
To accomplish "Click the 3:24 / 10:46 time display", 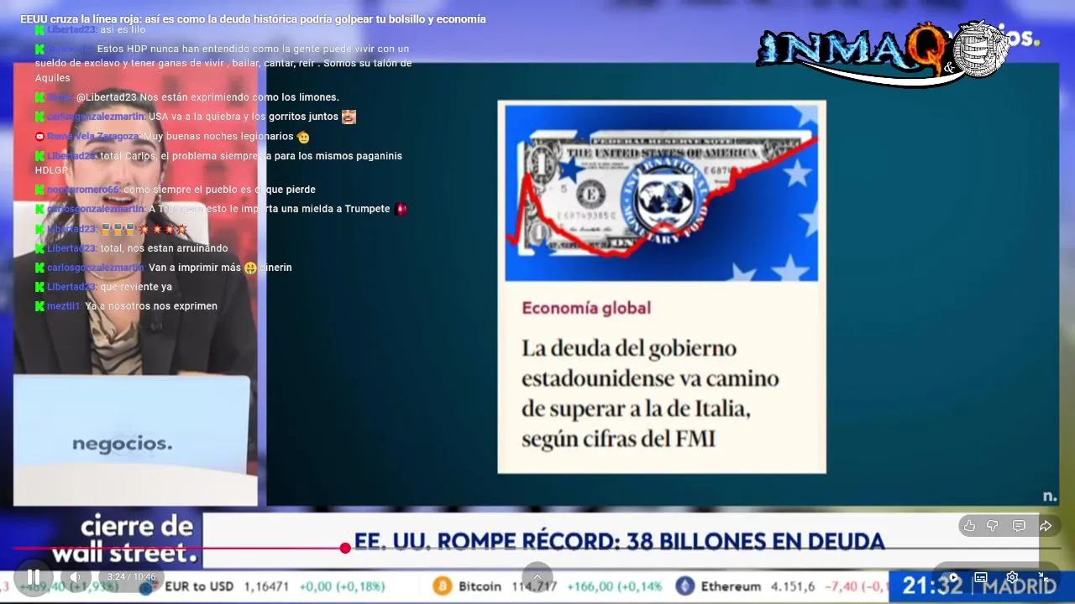I will [131, 577].
